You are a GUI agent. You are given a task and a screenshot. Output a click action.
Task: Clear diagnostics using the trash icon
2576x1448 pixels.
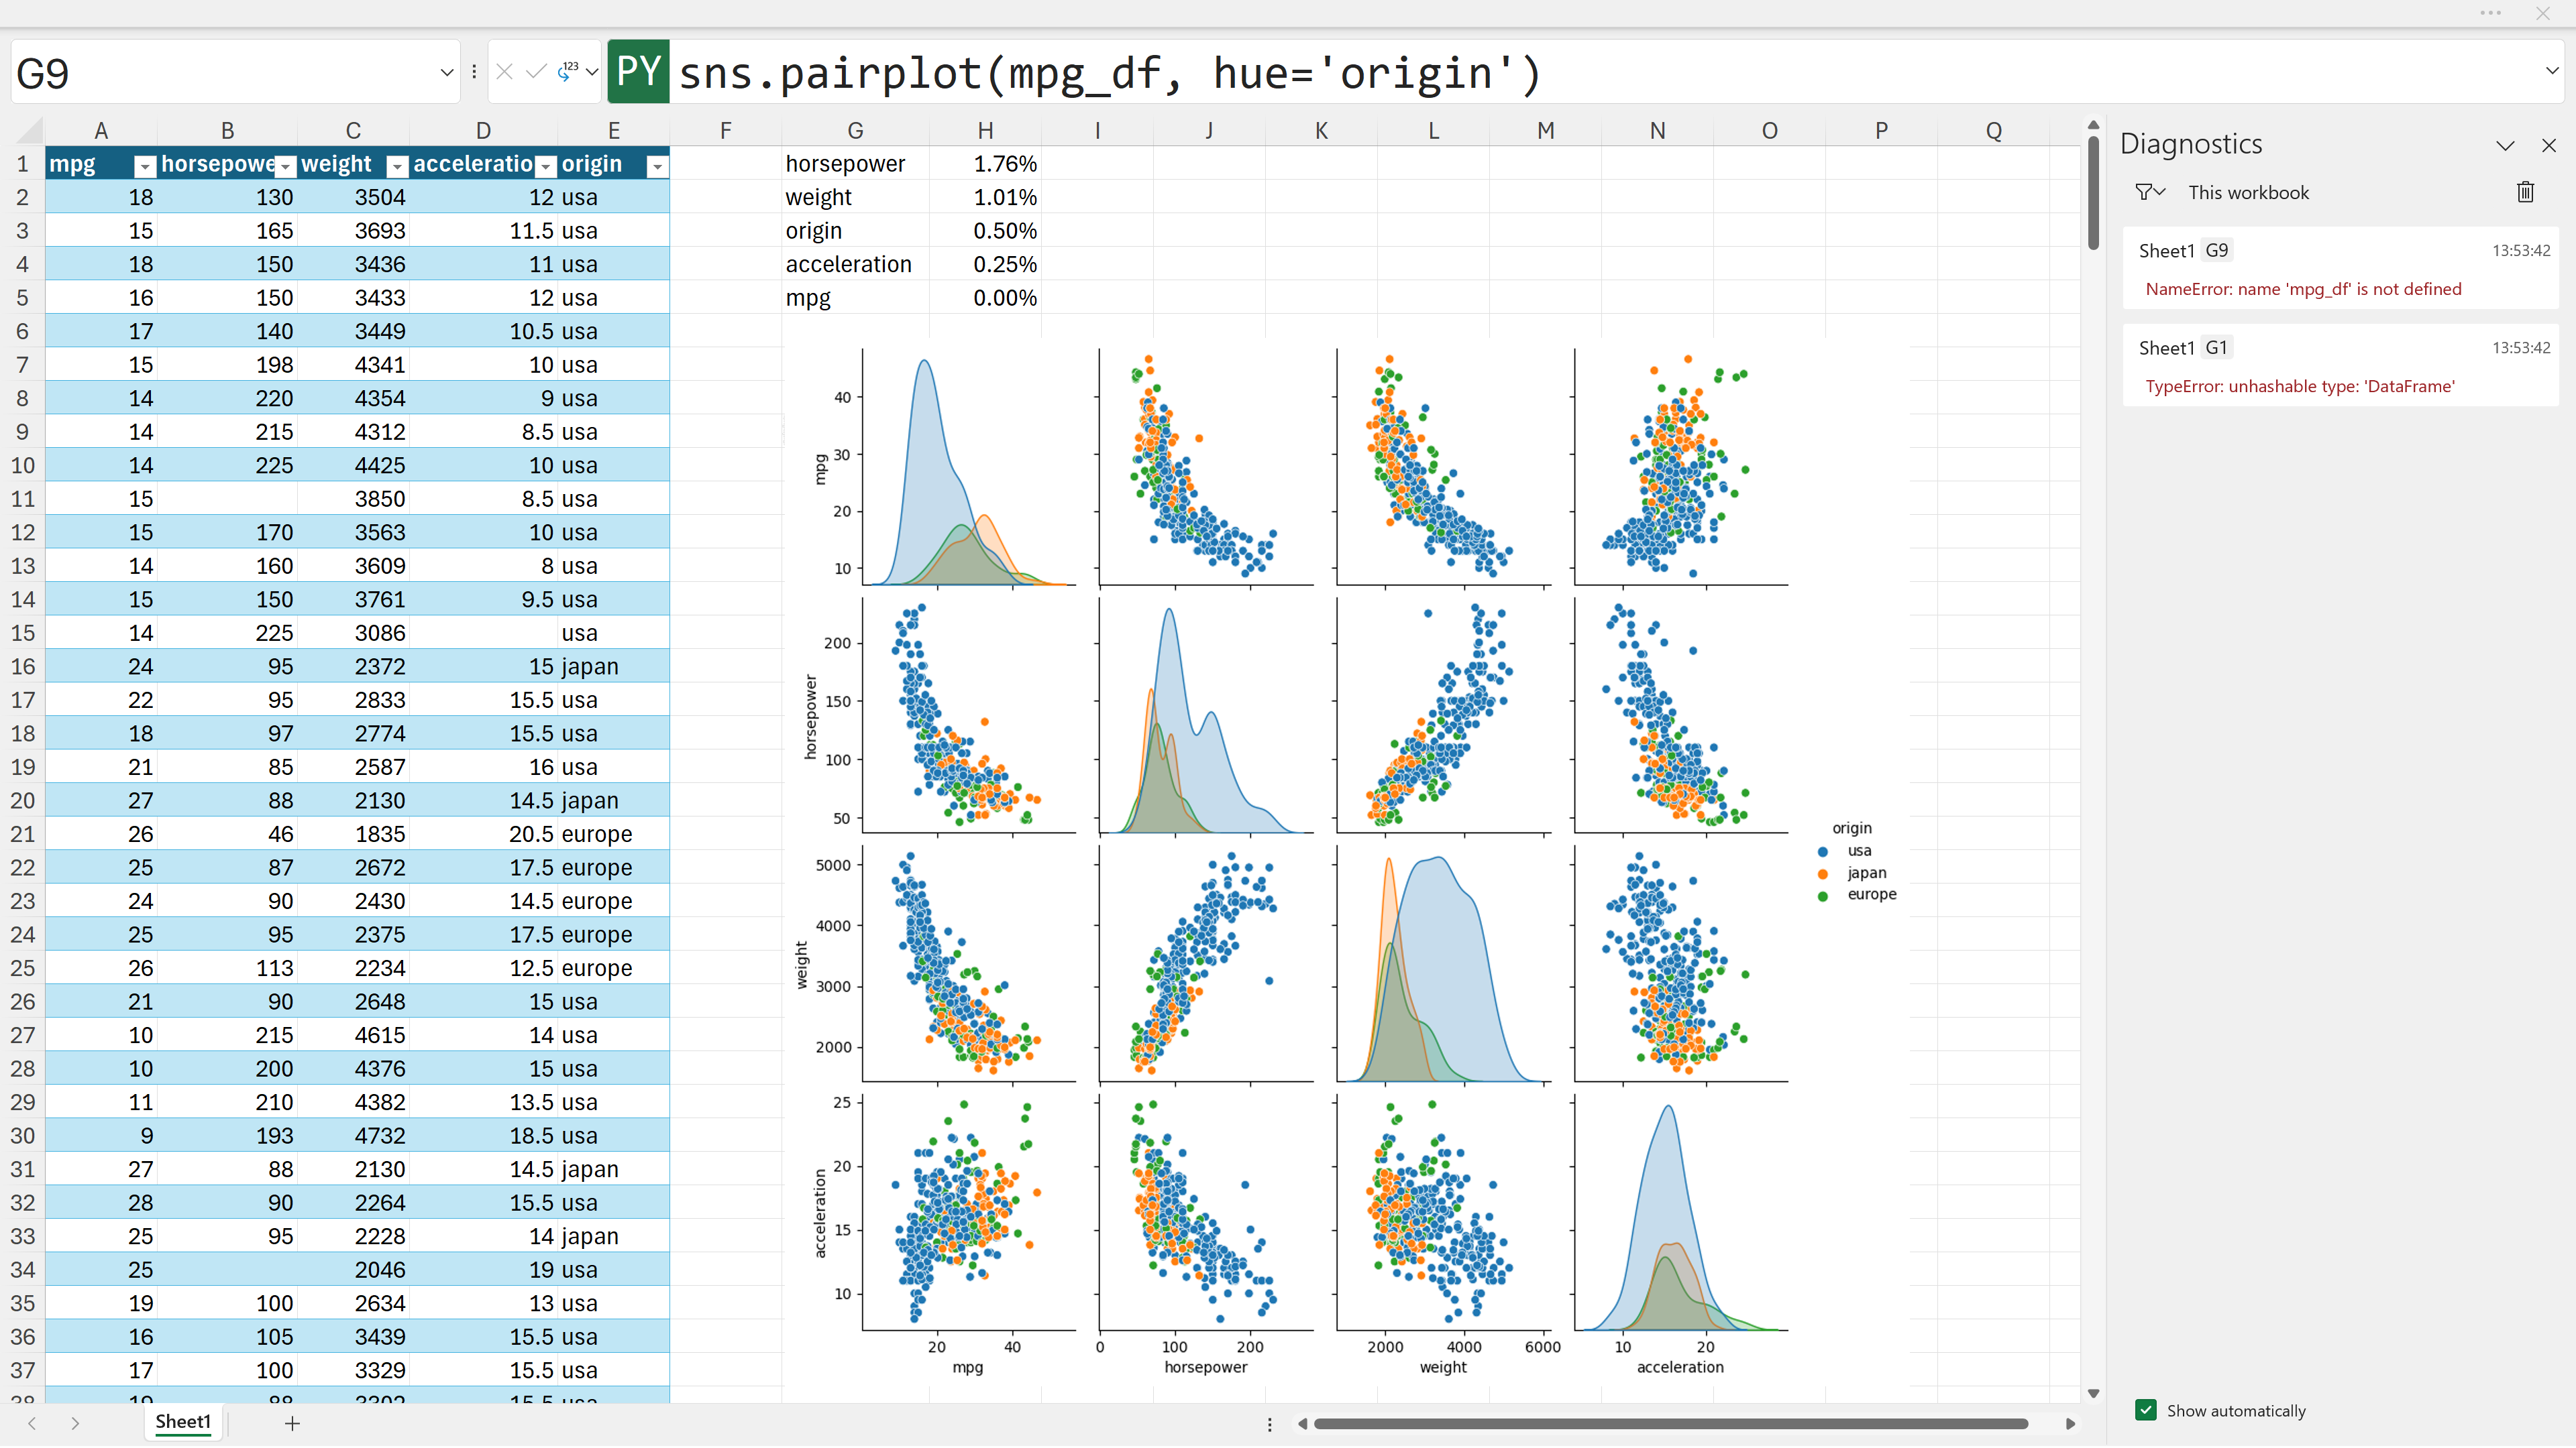2525,192
